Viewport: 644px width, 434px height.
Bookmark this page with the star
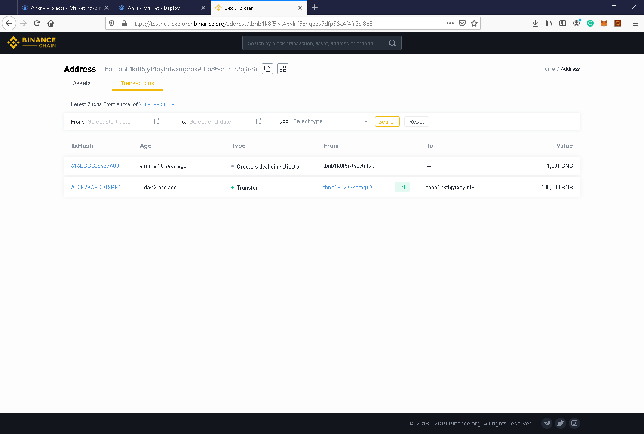click(x=474, y=23)
